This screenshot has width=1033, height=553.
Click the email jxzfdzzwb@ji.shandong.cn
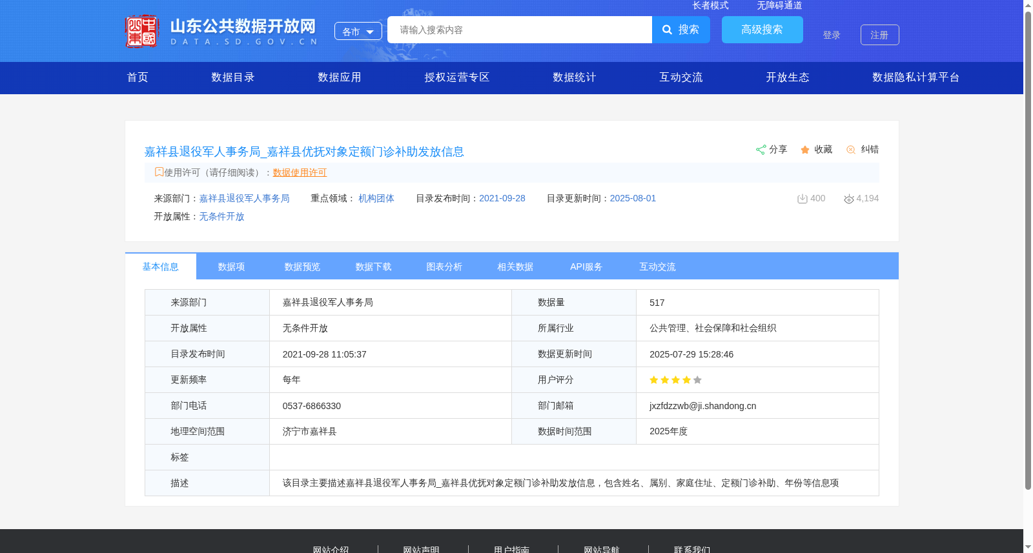click(703, 406)
